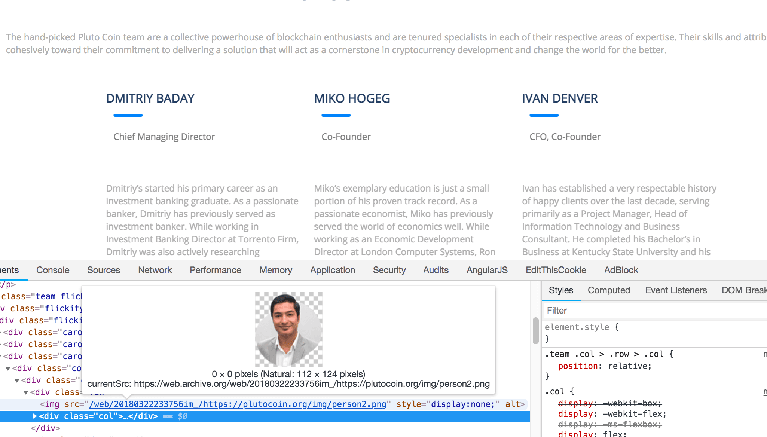The width and height of the screenshot is (767, 437).
Task: Click the display: -webkit-box declaration
Action: [x=610, y=403]
